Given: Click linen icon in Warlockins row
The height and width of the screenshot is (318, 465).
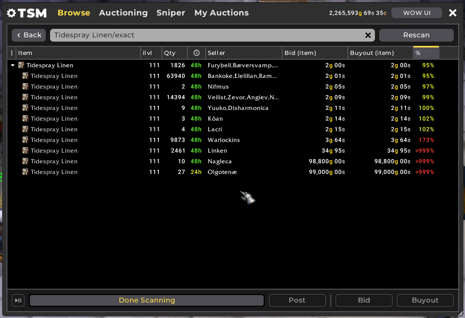Looking at the screenshot, I should coord(25,140).
